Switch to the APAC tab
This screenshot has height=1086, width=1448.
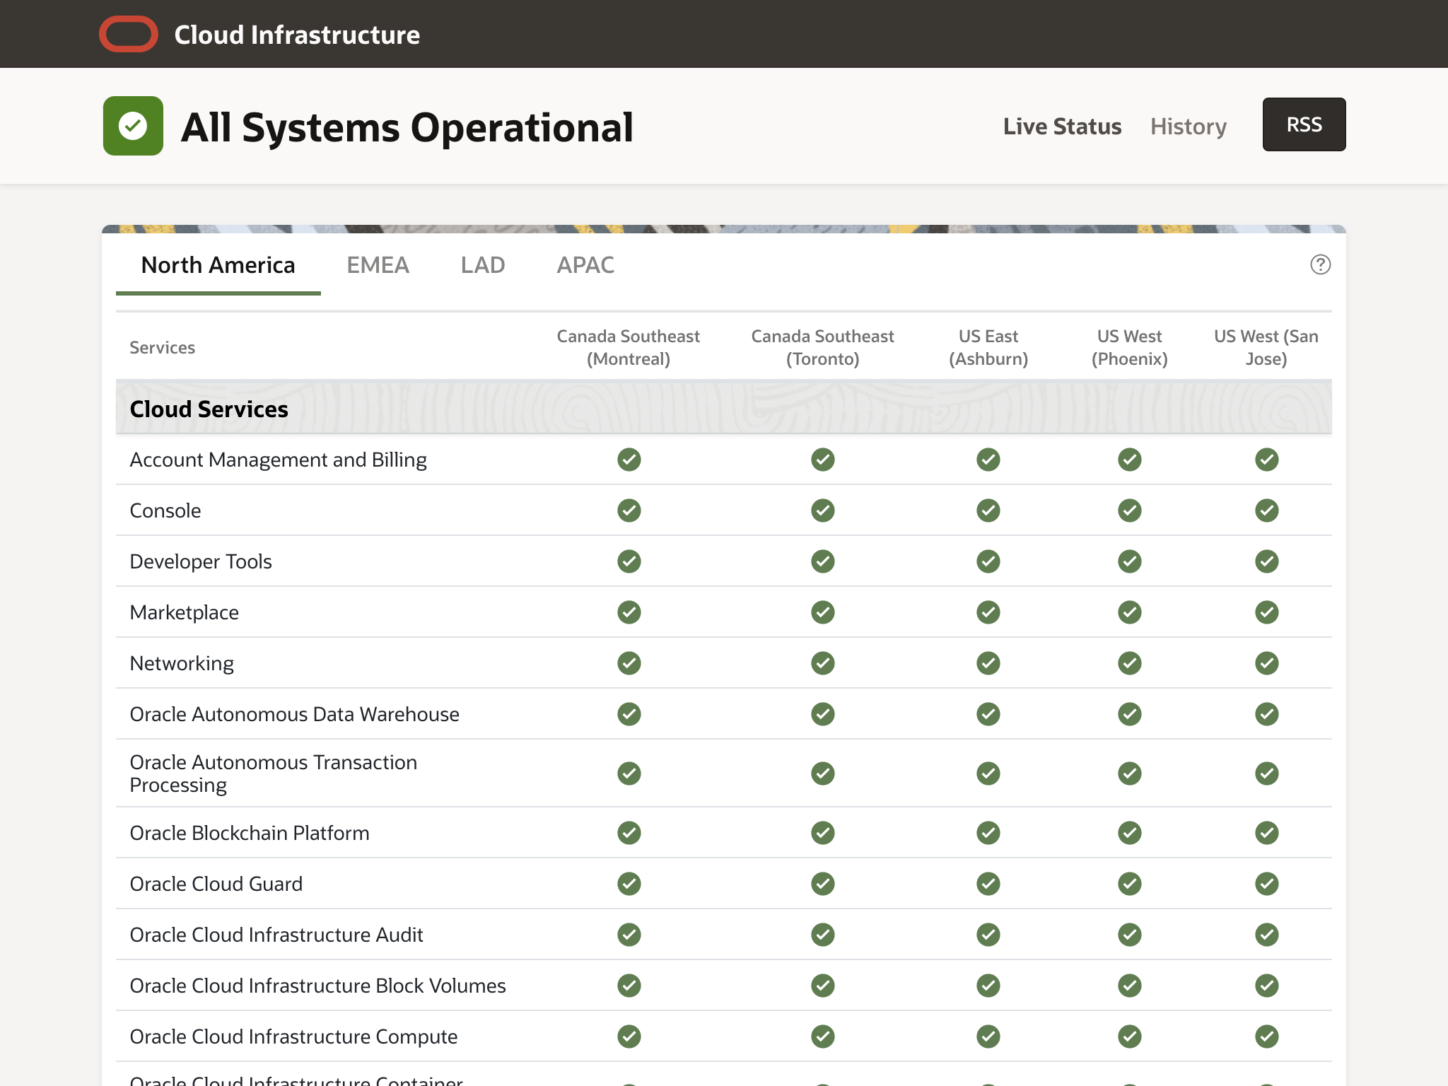585,265
